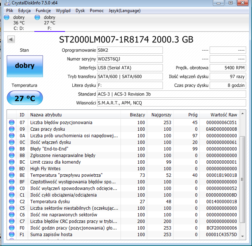The width and height of the screenshot is (252, 246).
Task: Click status orb for Czas pracy dysku row
Action: [x=12, y=129]
